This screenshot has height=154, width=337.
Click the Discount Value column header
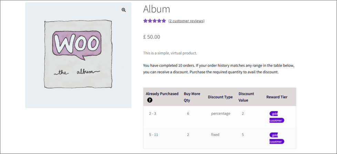point(246,97)
